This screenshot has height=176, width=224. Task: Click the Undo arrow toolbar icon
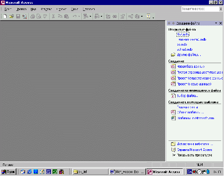coord(75,16)
